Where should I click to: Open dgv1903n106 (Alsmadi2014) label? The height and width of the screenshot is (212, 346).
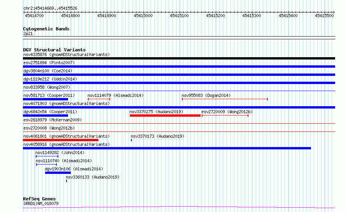pos(74,169)
